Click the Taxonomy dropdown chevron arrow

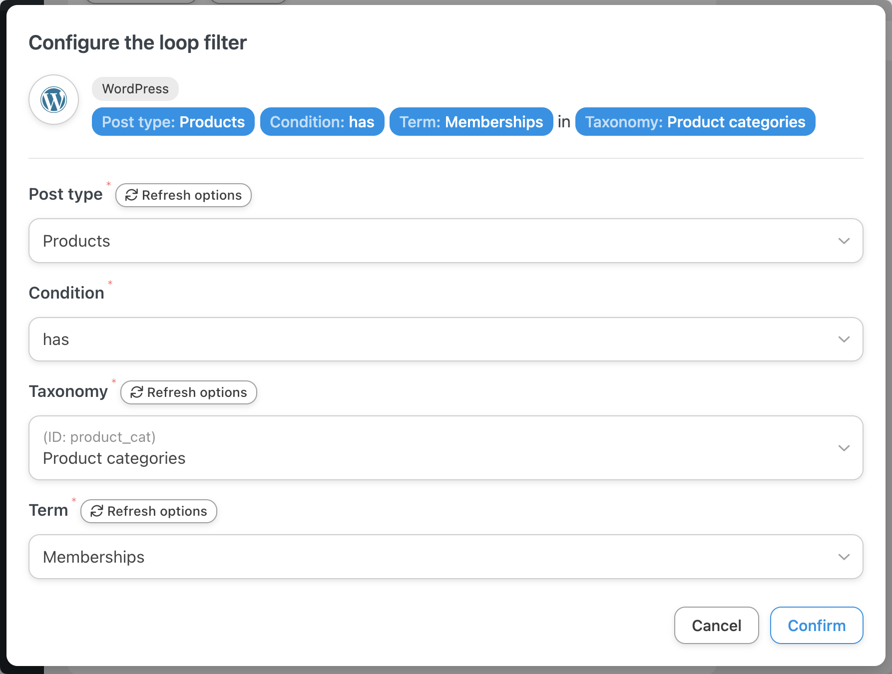[x=844, y=448]
